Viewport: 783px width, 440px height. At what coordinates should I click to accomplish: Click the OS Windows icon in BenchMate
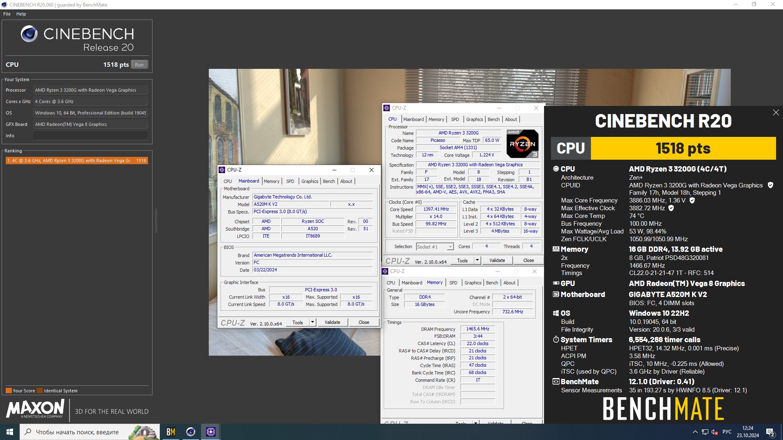coord(556,313)
